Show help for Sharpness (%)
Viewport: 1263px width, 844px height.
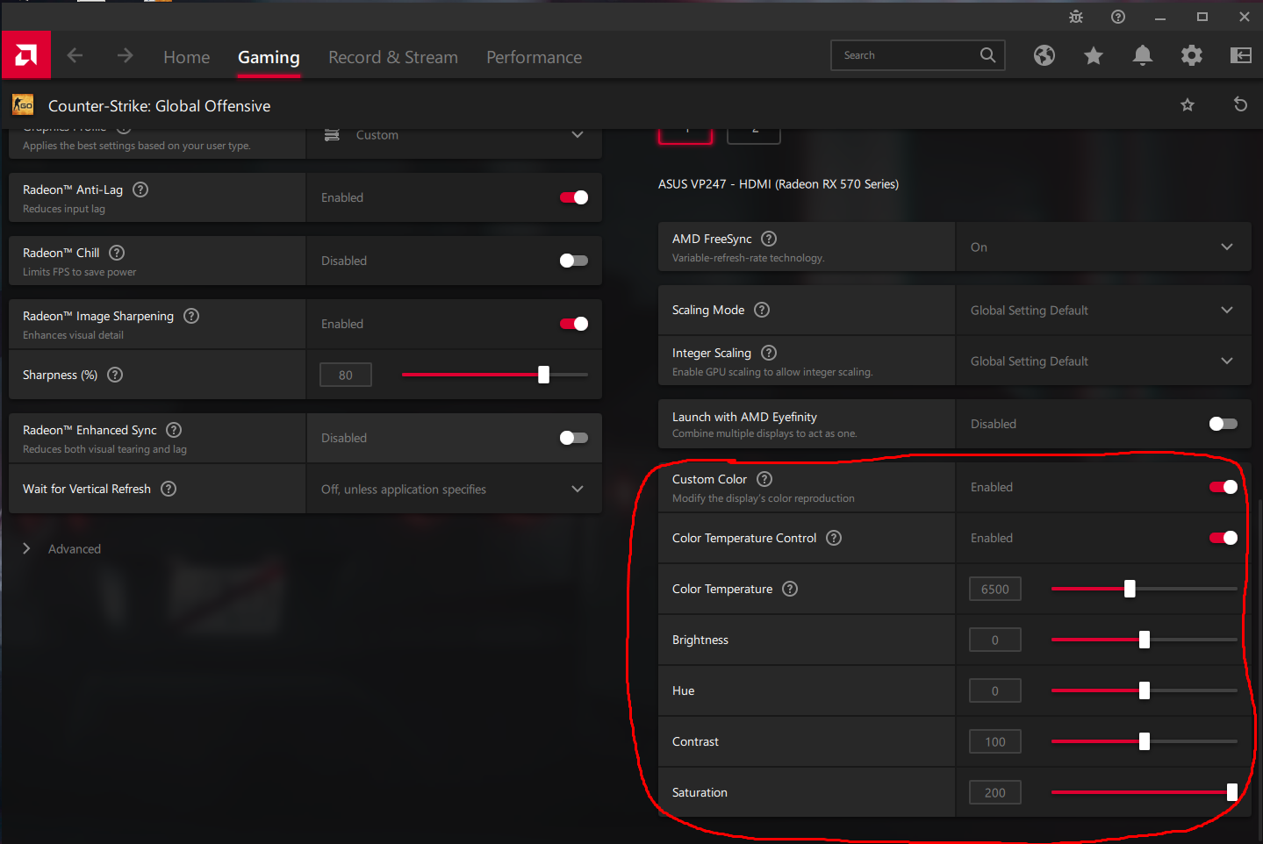[x=115, y=375]
